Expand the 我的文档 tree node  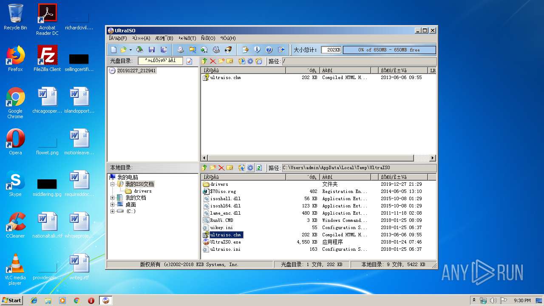point(113,198)
